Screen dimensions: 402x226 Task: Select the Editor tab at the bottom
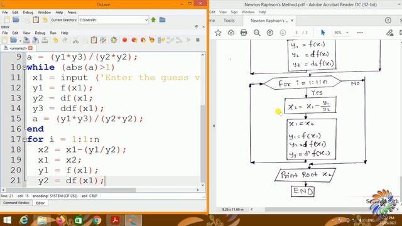[x=40, y=203]
